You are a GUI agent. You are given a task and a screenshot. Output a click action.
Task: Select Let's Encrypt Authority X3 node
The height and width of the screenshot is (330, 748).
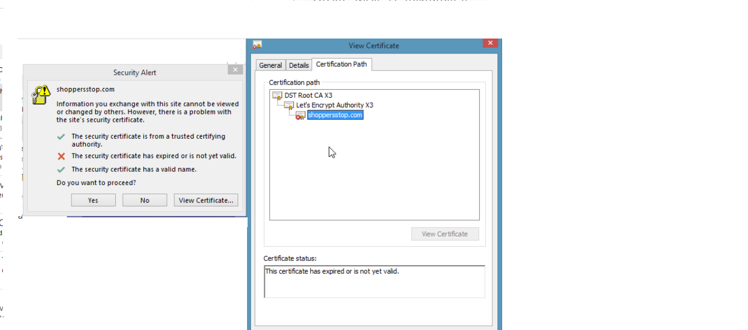coord(334,105)
